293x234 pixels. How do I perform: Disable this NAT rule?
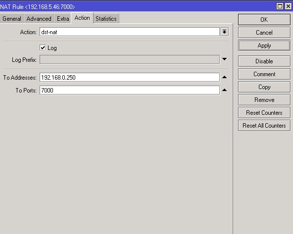(264, 61)
